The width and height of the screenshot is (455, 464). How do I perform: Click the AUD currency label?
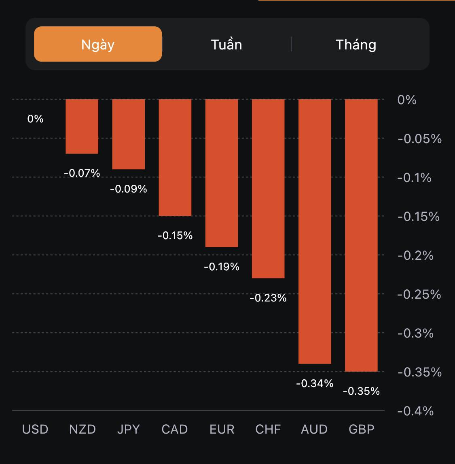pyautogui.click(x=314, y=429)
